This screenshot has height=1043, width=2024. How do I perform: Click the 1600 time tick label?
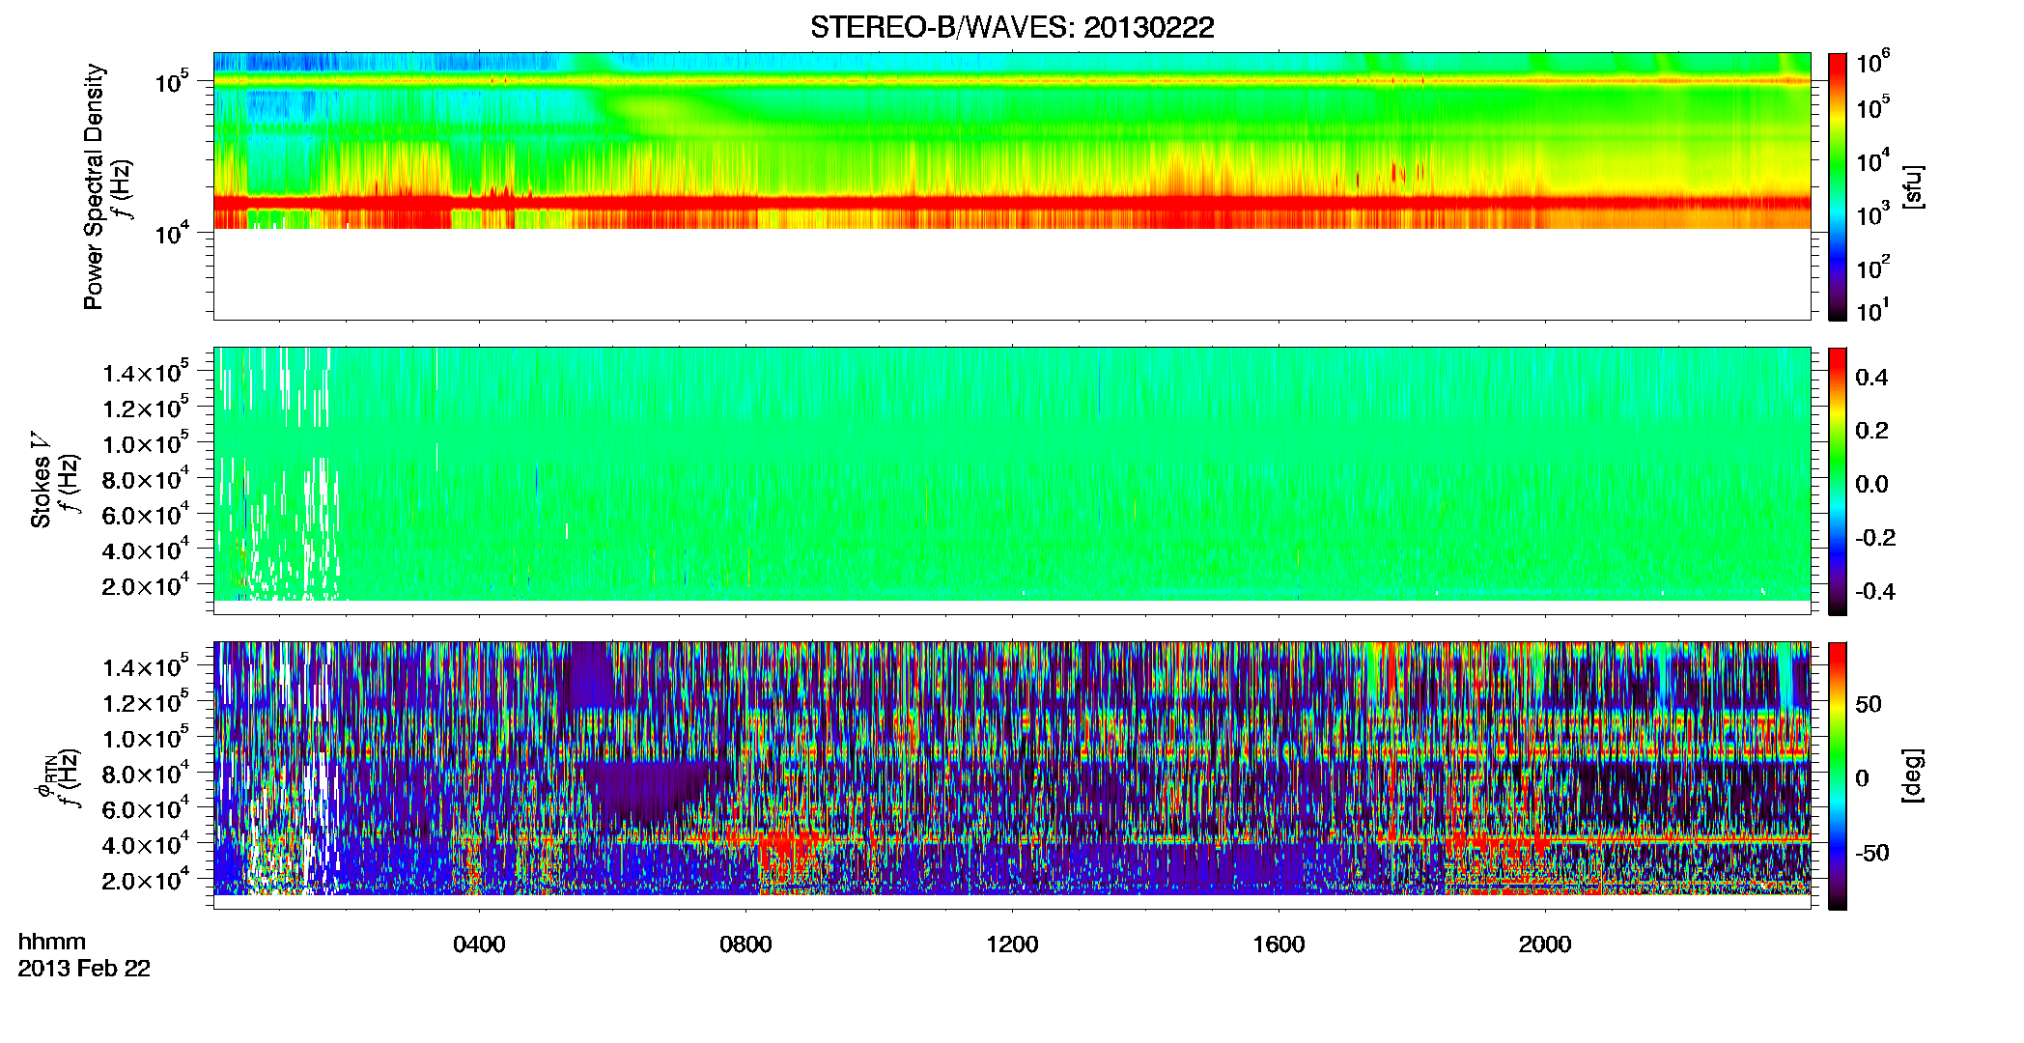click(1279, 944)
